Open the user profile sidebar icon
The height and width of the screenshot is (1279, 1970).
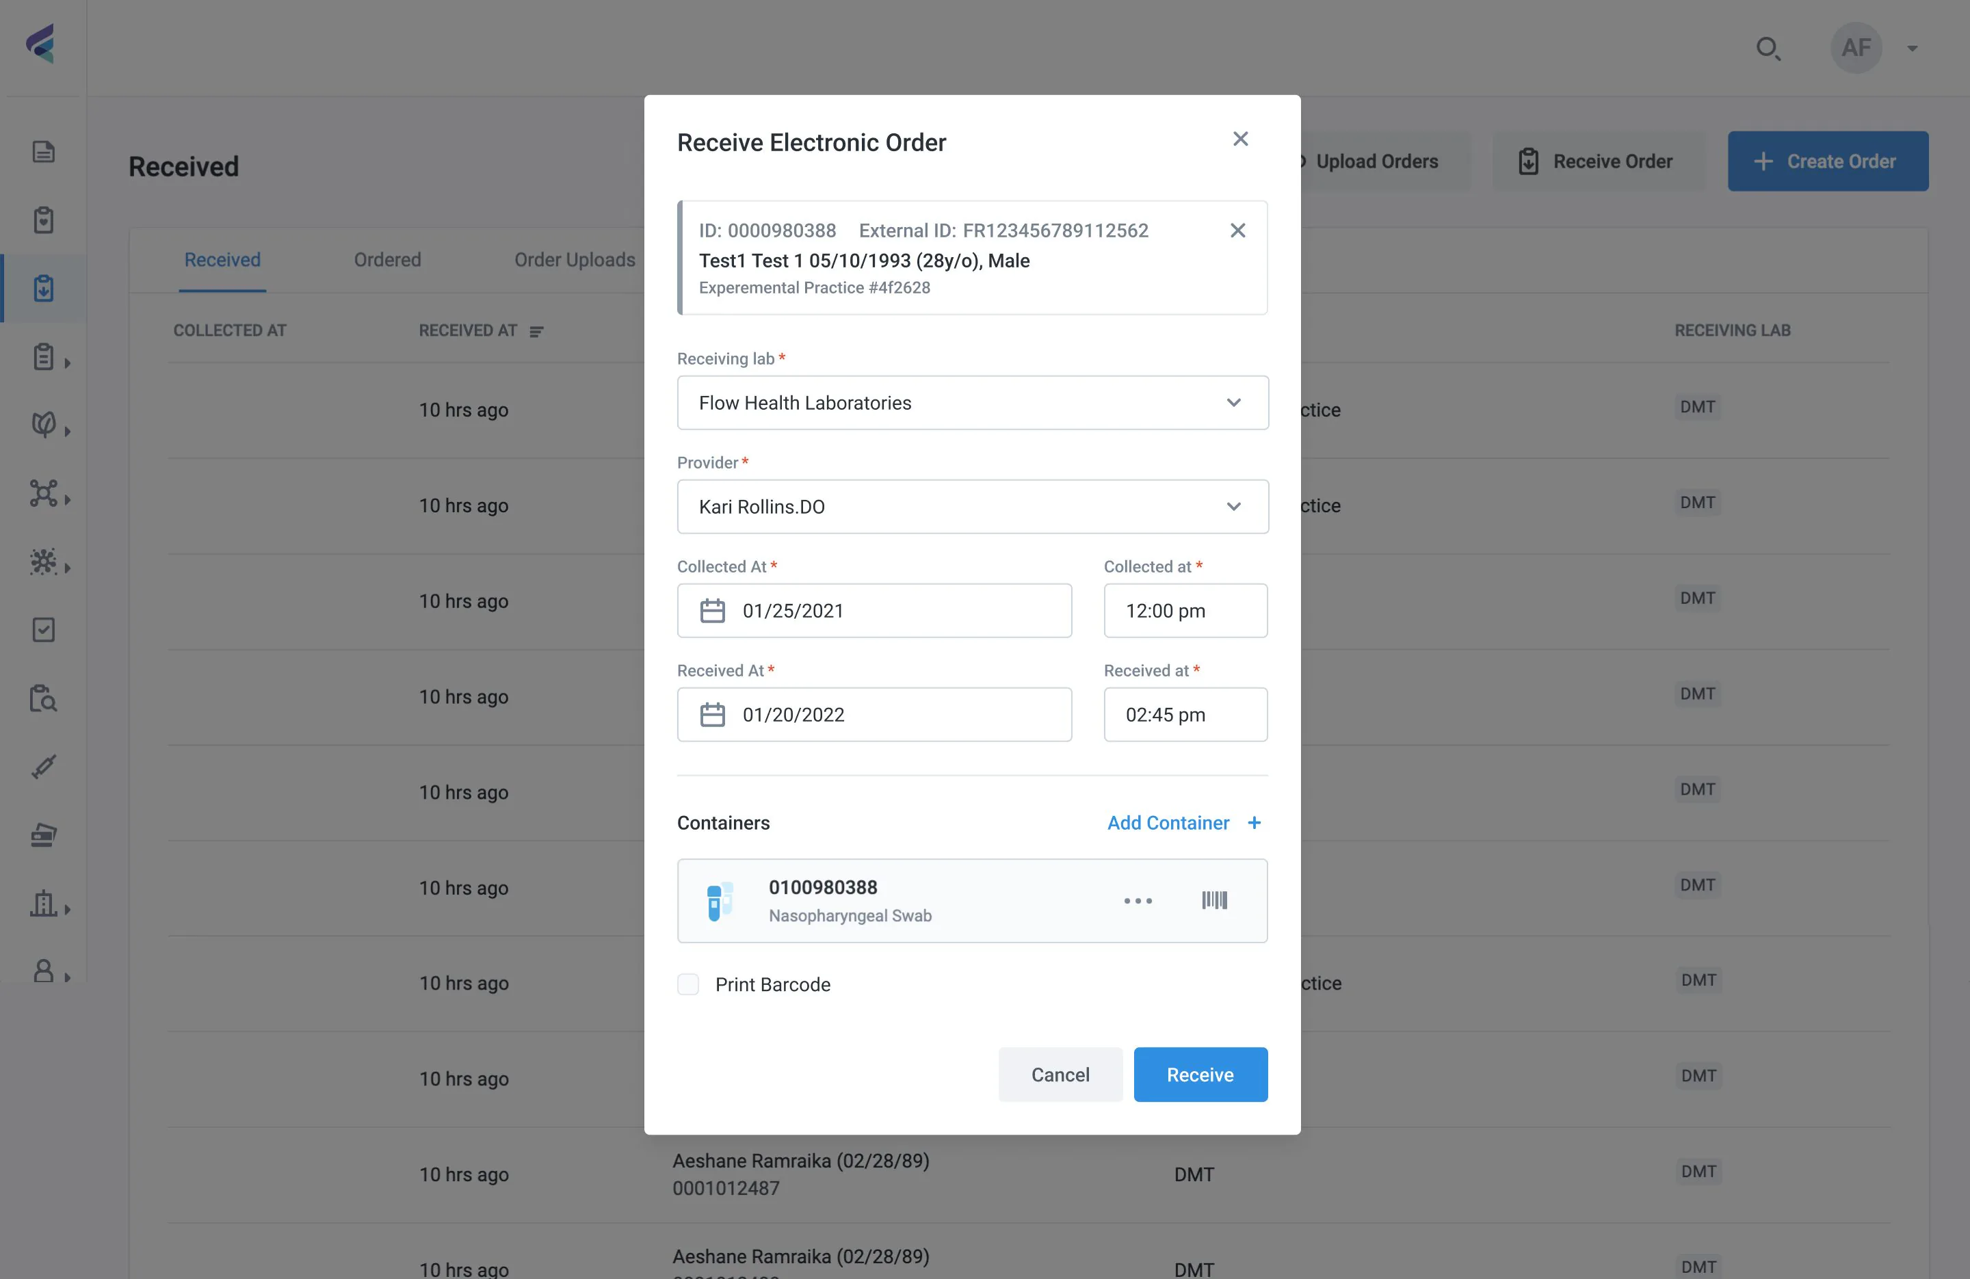coord(43,971)
